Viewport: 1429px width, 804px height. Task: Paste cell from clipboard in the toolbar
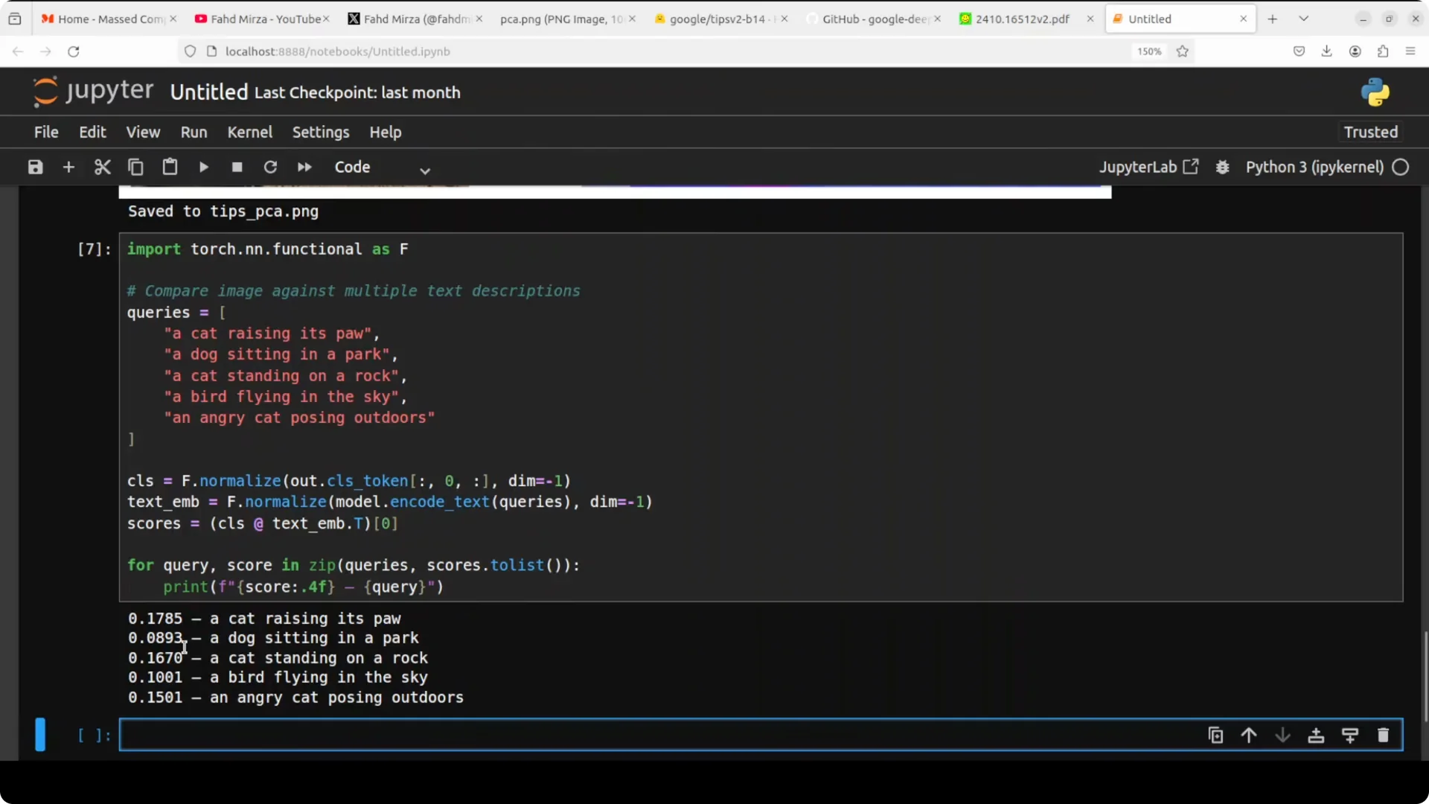170,167
